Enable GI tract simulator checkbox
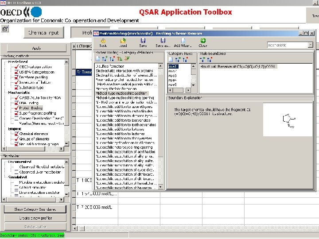Screen dimensions: 319x239 tap(16, 187)
